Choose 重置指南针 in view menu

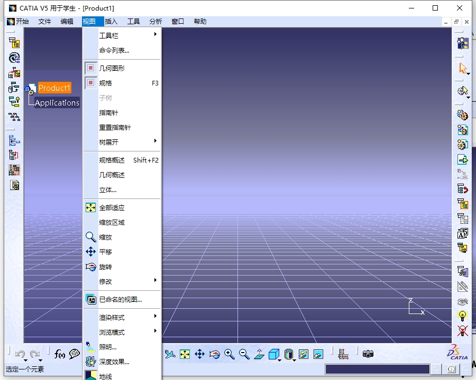pyautogui.click(x=122, y=127)
